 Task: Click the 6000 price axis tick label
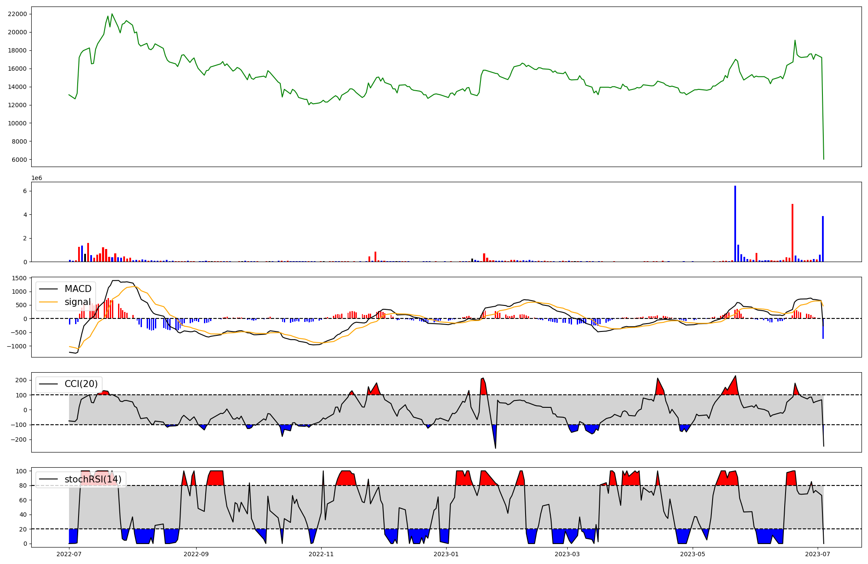point(19,160)
